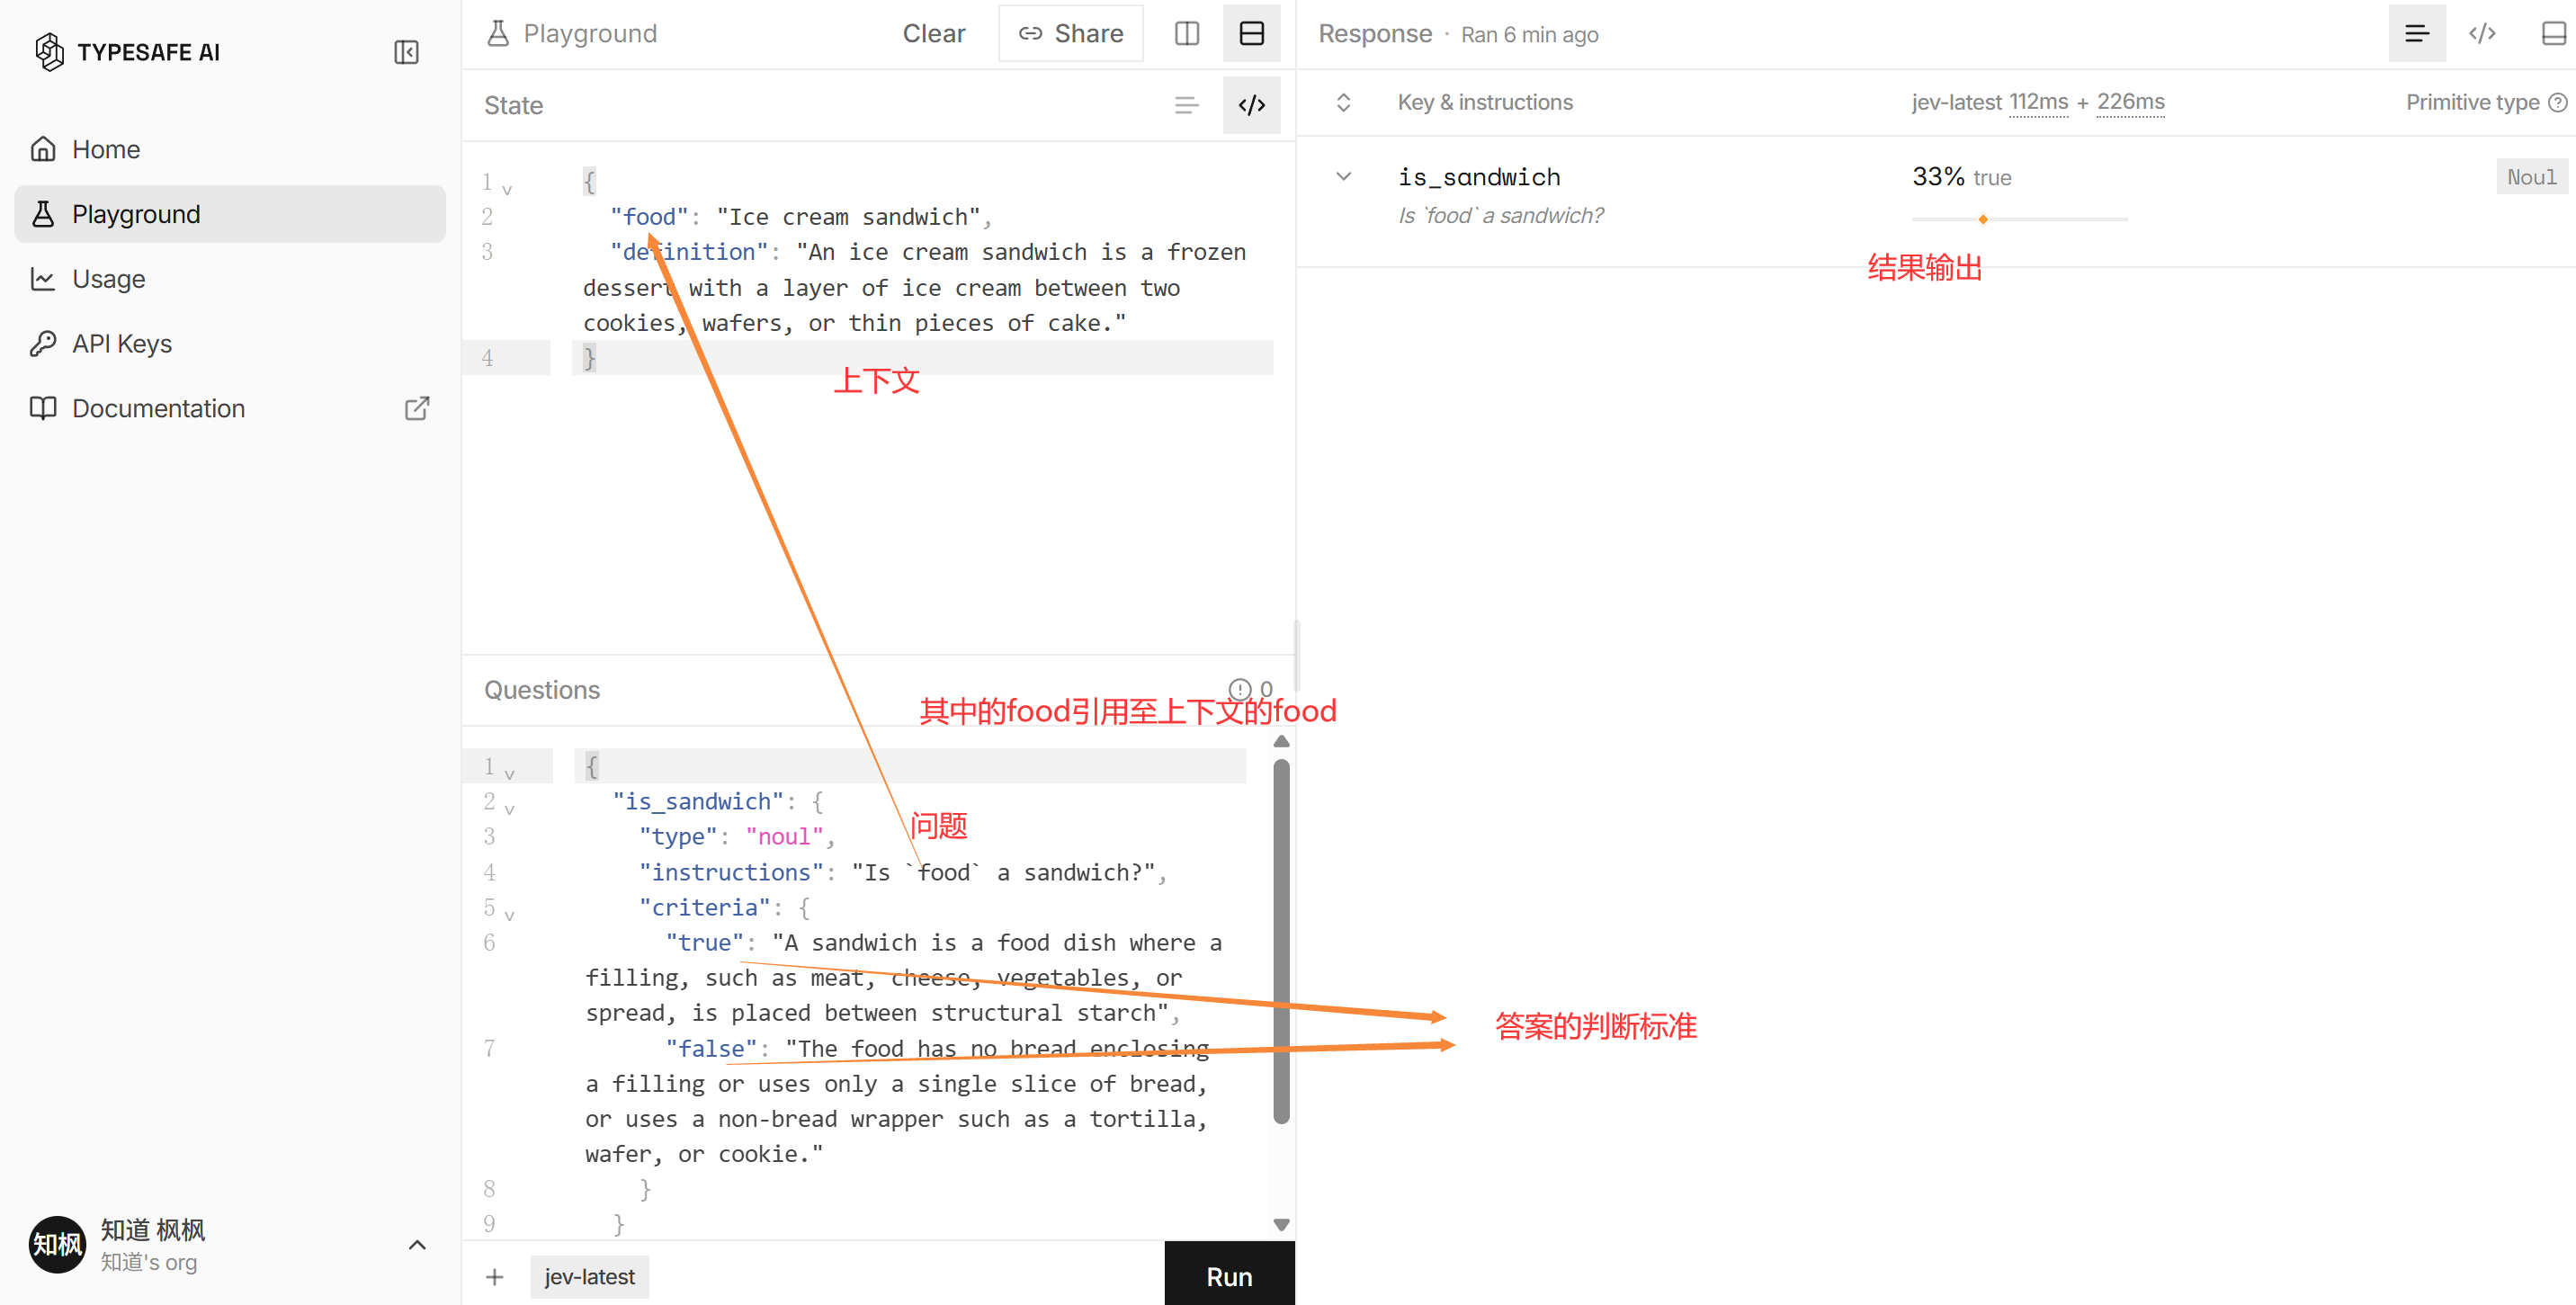Share the playground
This screenshot has height=1305, width=2576.
pyautogui.click(x=1070, y=34)
